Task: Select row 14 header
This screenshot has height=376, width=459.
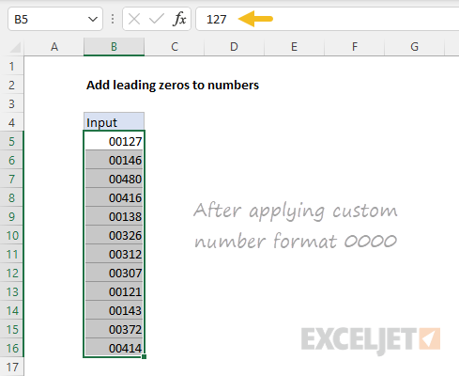Action: click(x=12, y=310)
